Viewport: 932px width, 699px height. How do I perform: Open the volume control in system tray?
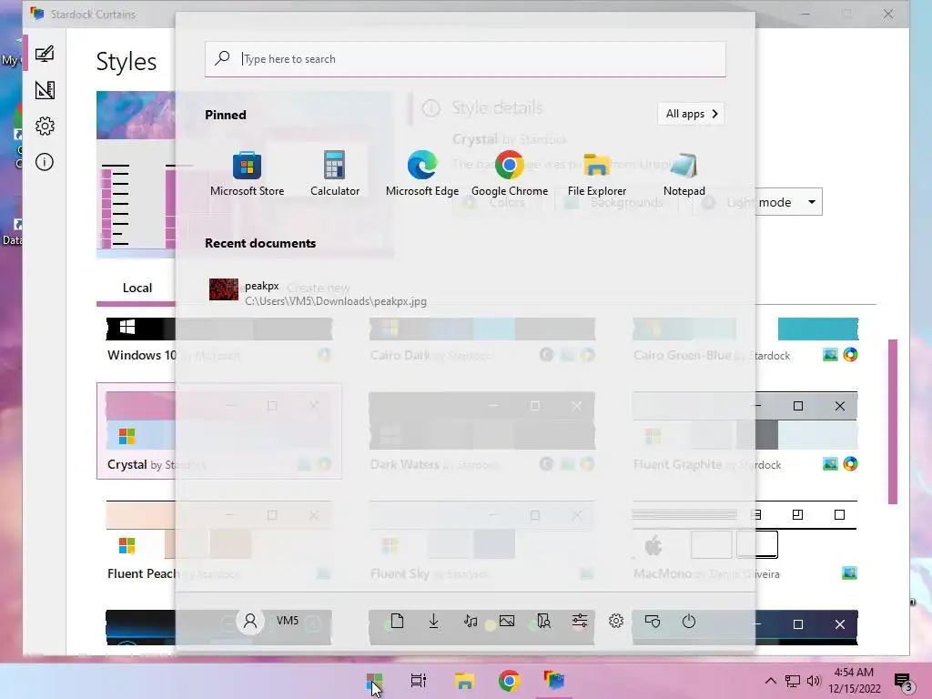[x=814, y=681]
